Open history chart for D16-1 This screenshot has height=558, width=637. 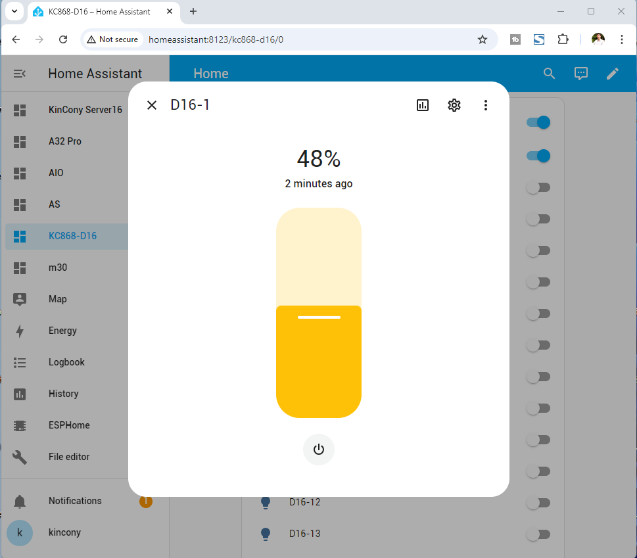423,105
